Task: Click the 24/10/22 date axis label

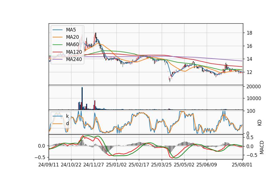Action: coord(71,165)
